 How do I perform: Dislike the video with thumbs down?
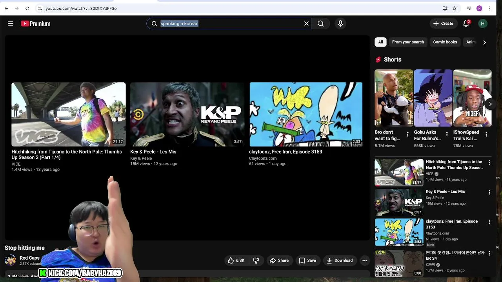tap(256, 260)
